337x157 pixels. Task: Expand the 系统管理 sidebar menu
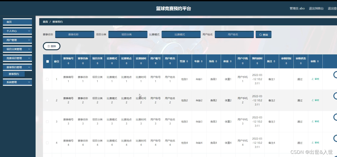pyautogui.click(x=17, y=82)
